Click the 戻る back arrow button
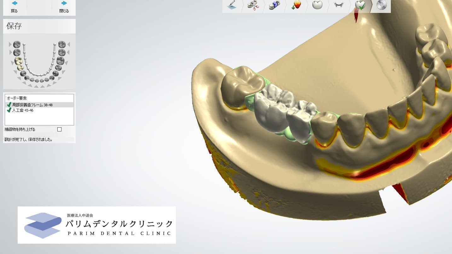This screenshot has height=254, width=452. (x=14, y=7)
